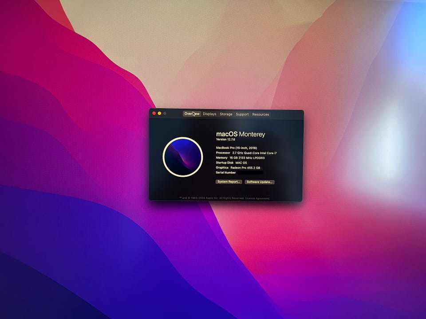This screenshot has width=426, height=319.
Task: Click the macOS Monterey circular logo
Action: 182,157
